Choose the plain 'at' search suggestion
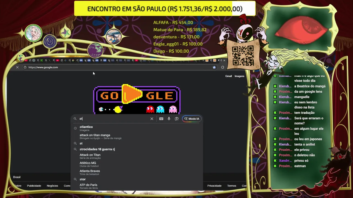 click(x=137, y=144)
